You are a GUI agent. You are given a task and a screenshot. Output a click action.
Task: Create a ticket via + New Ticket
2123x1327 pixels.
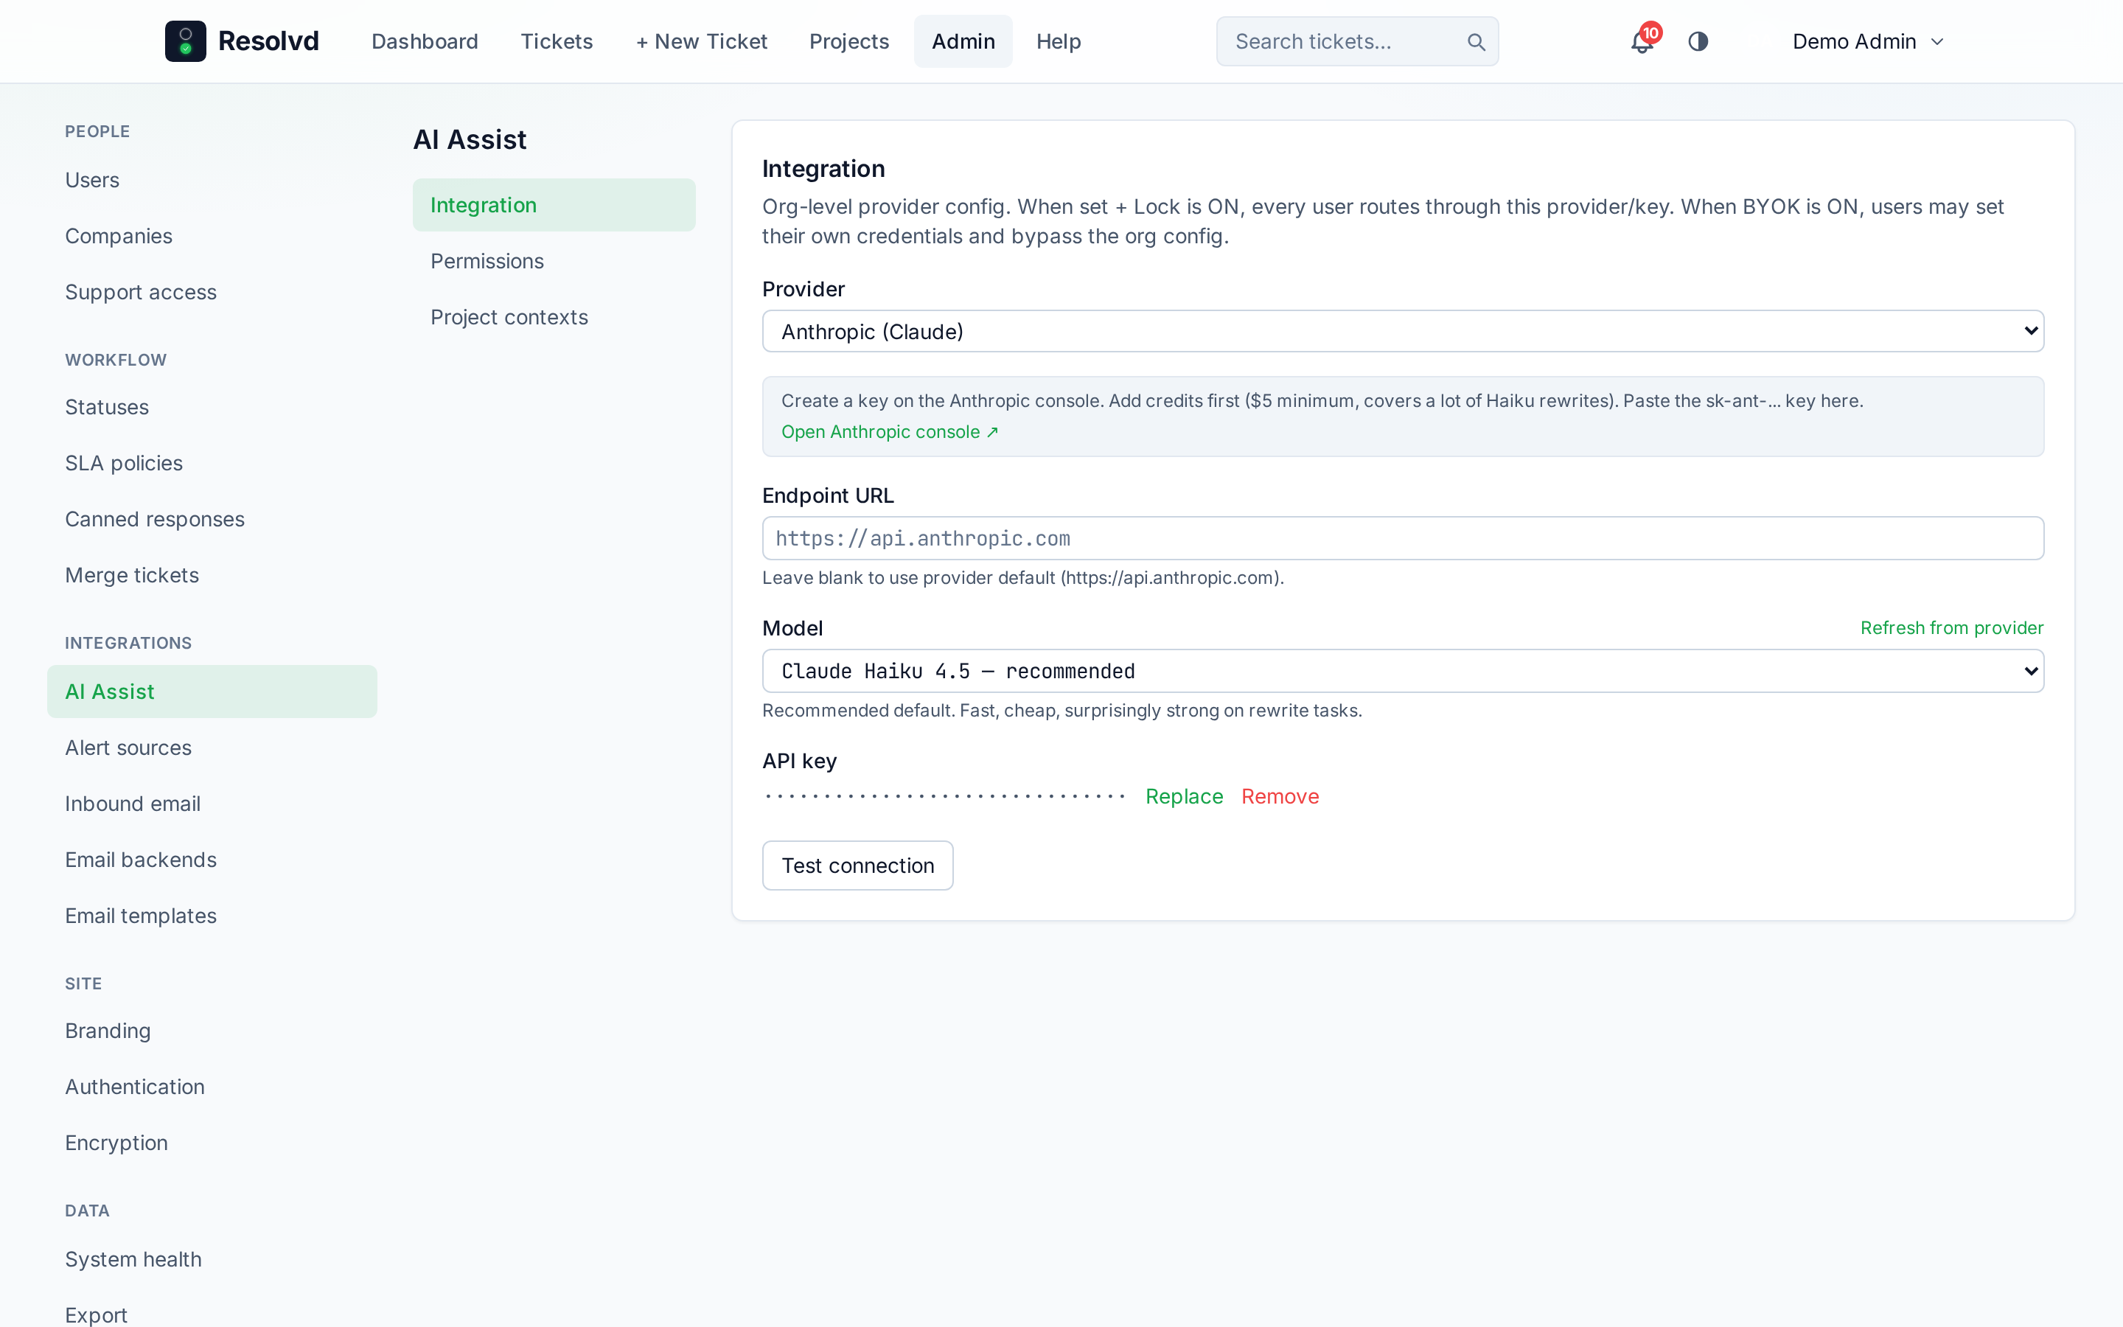(701, 41)
